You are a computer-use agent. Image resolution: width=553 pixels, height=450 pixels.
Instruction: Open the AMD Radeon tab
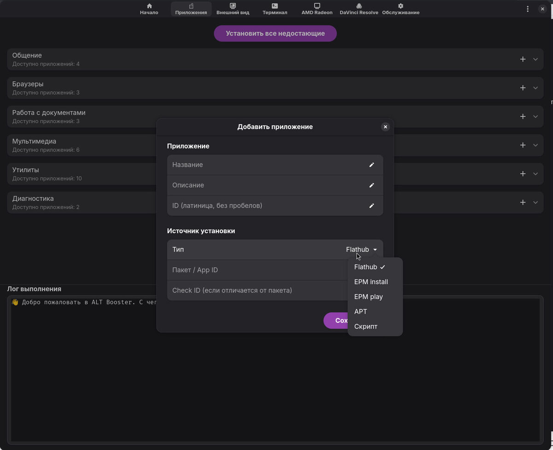click(317, 9)
